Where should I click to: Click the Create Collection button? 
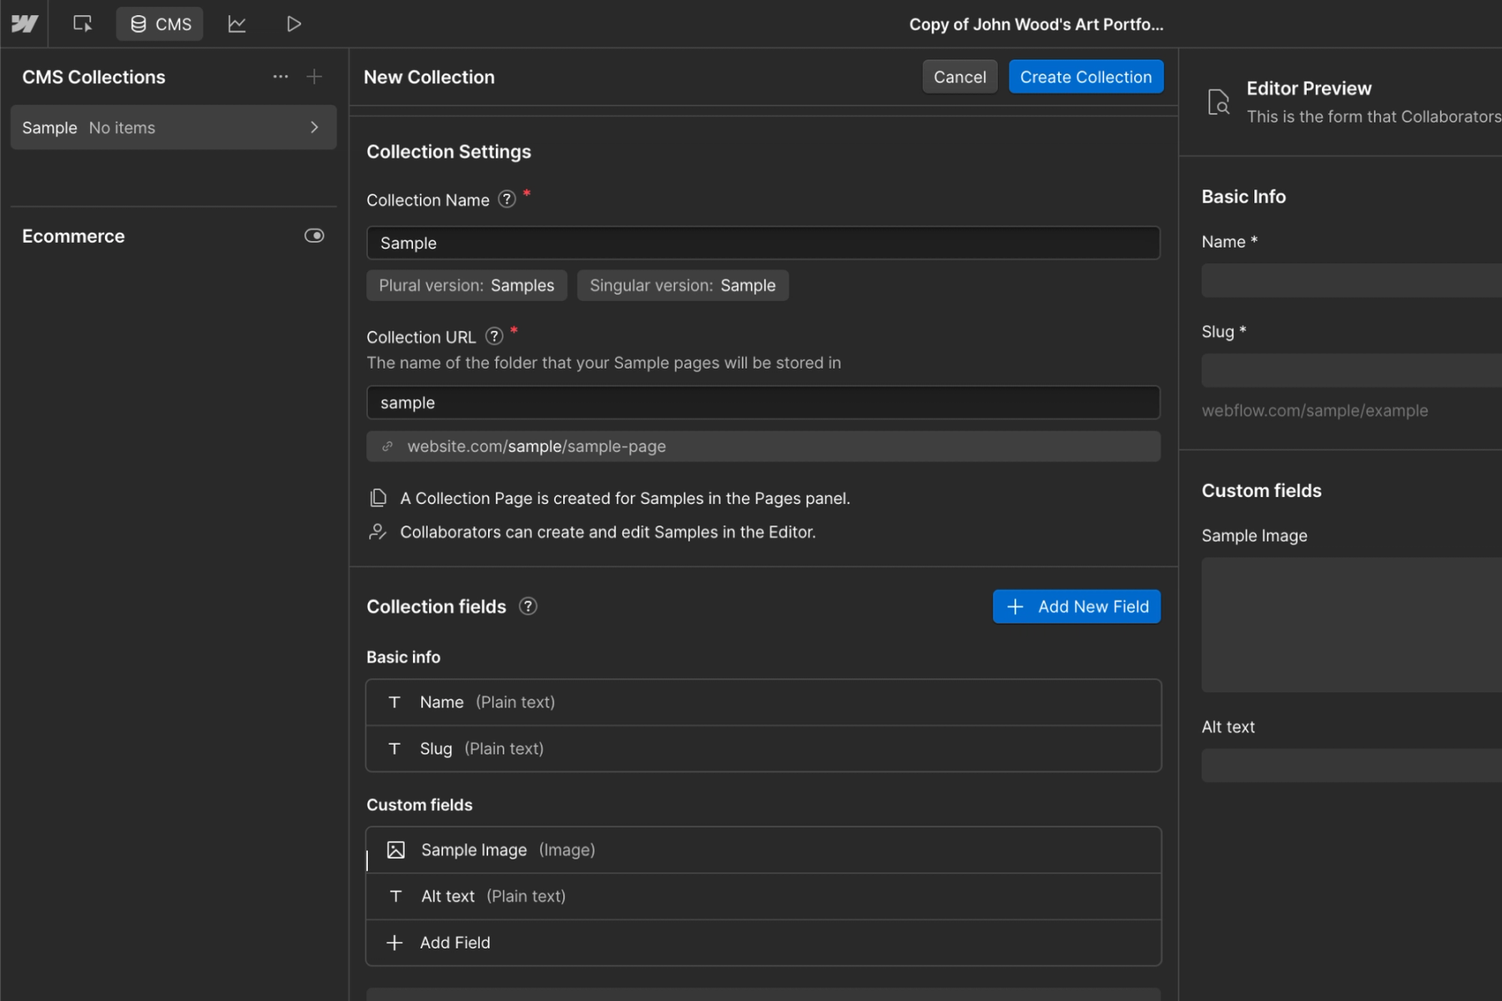tap(1085, 77)
